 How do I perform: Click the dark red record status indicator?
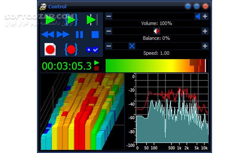pyautogui.click(x=96, y=68)
